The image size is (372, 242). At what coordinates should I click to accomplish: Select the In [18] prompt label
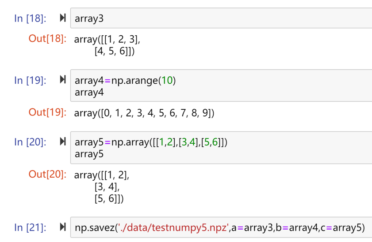(30, 19)
